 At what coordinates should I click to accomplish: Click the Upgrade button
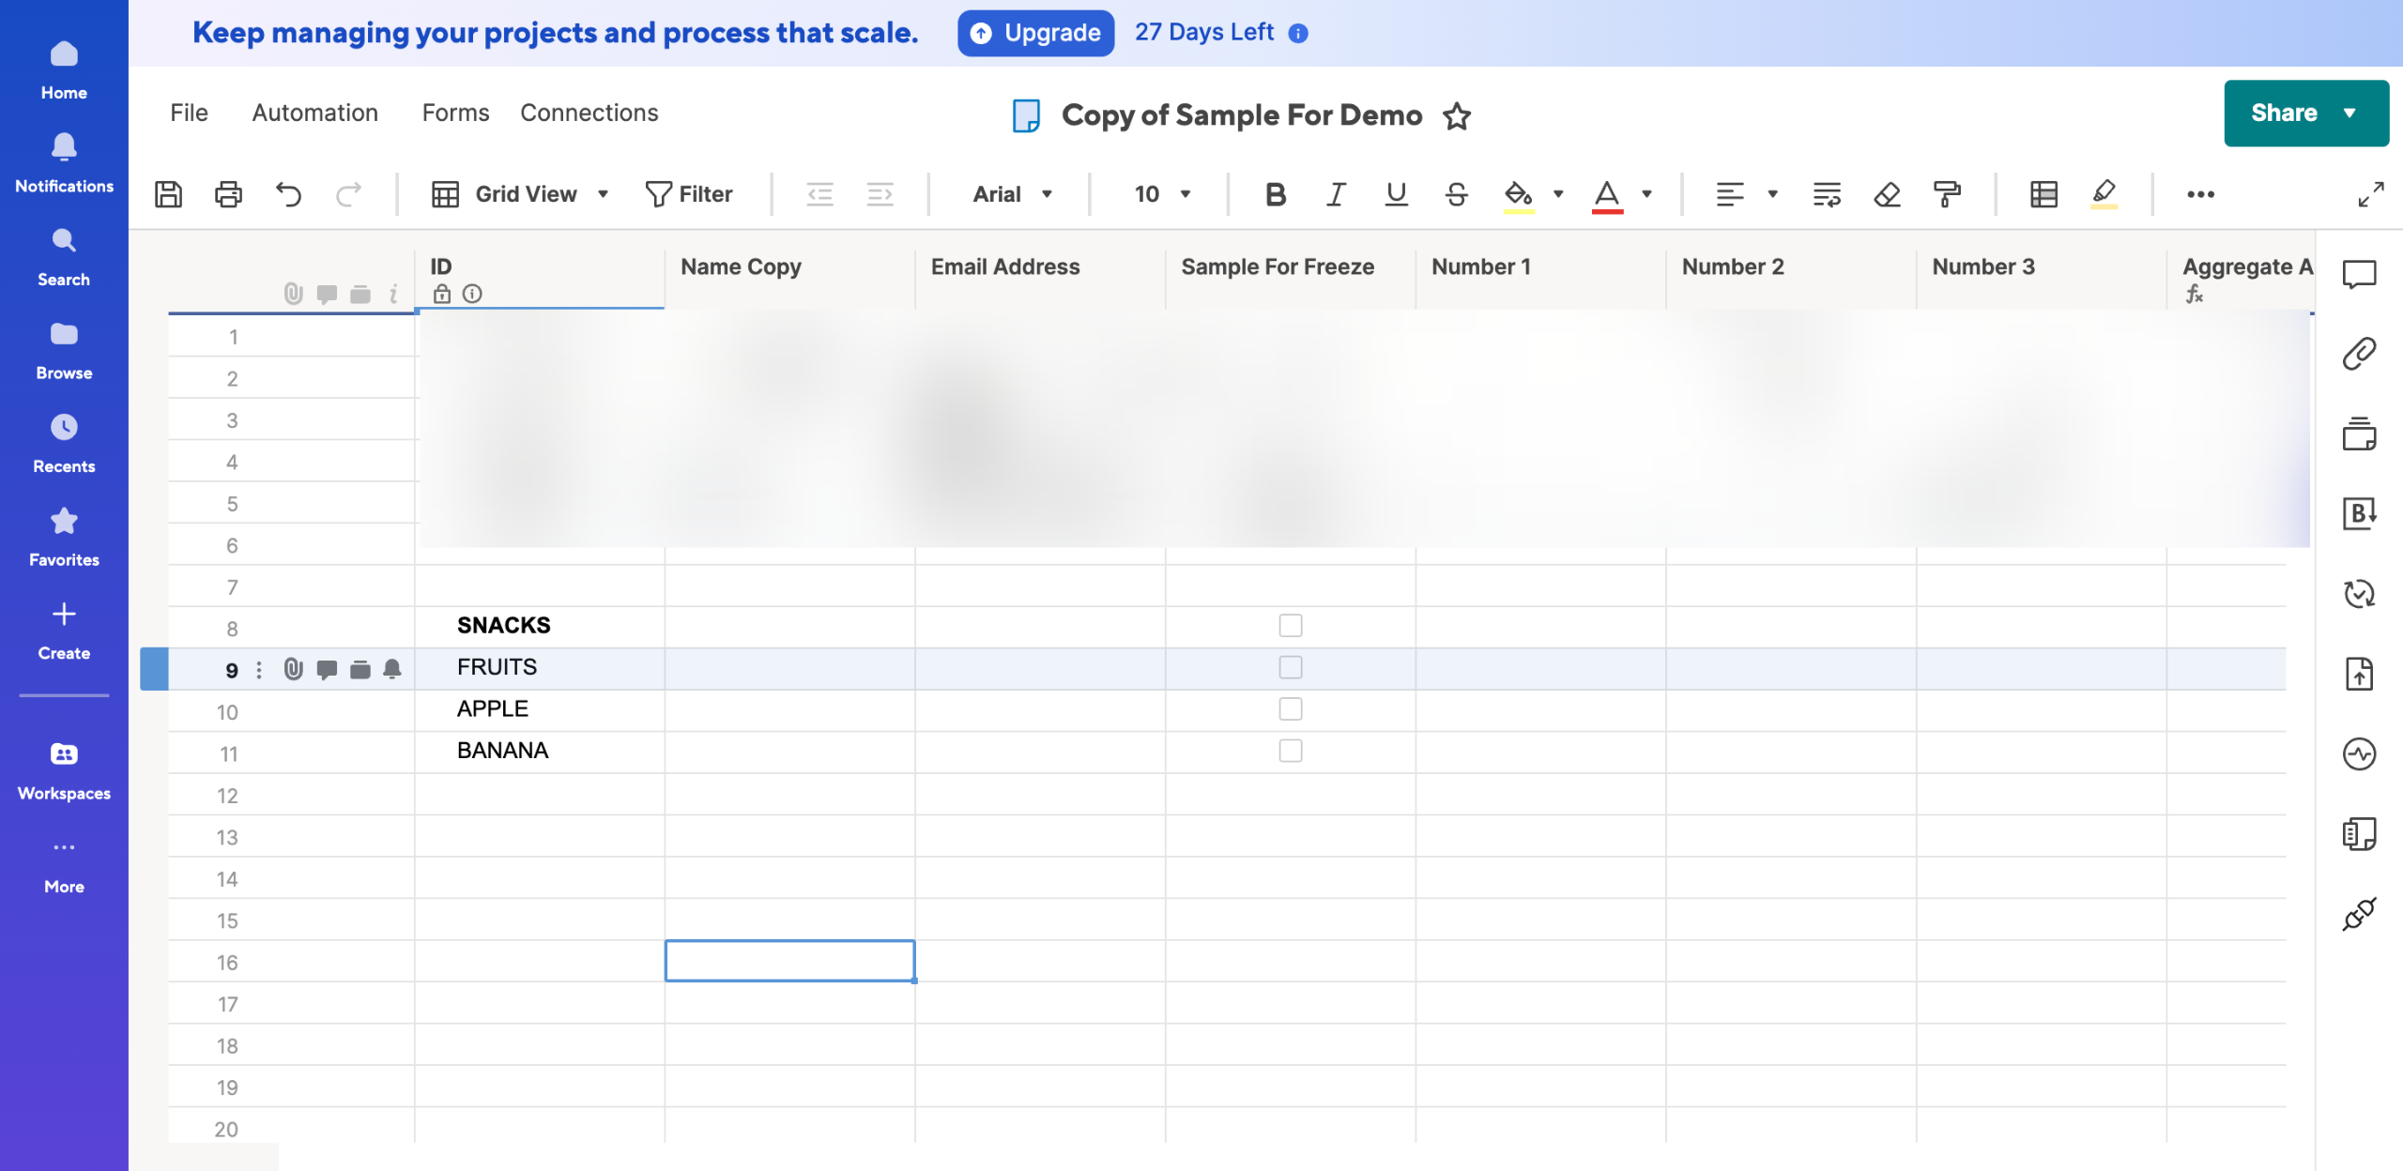(x=1035, y=33)
